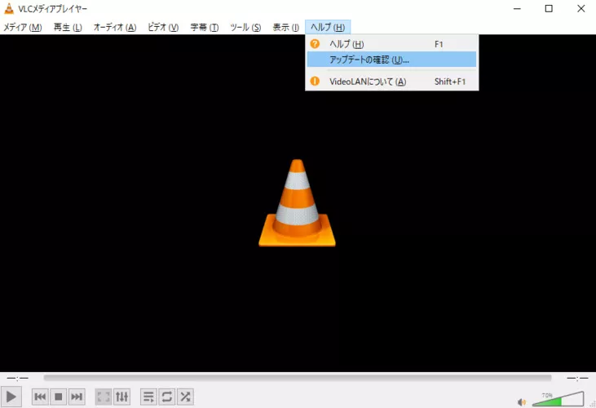Mute audio using speaker icon
The height and width of the screenshot is (408, 596).
522,401
